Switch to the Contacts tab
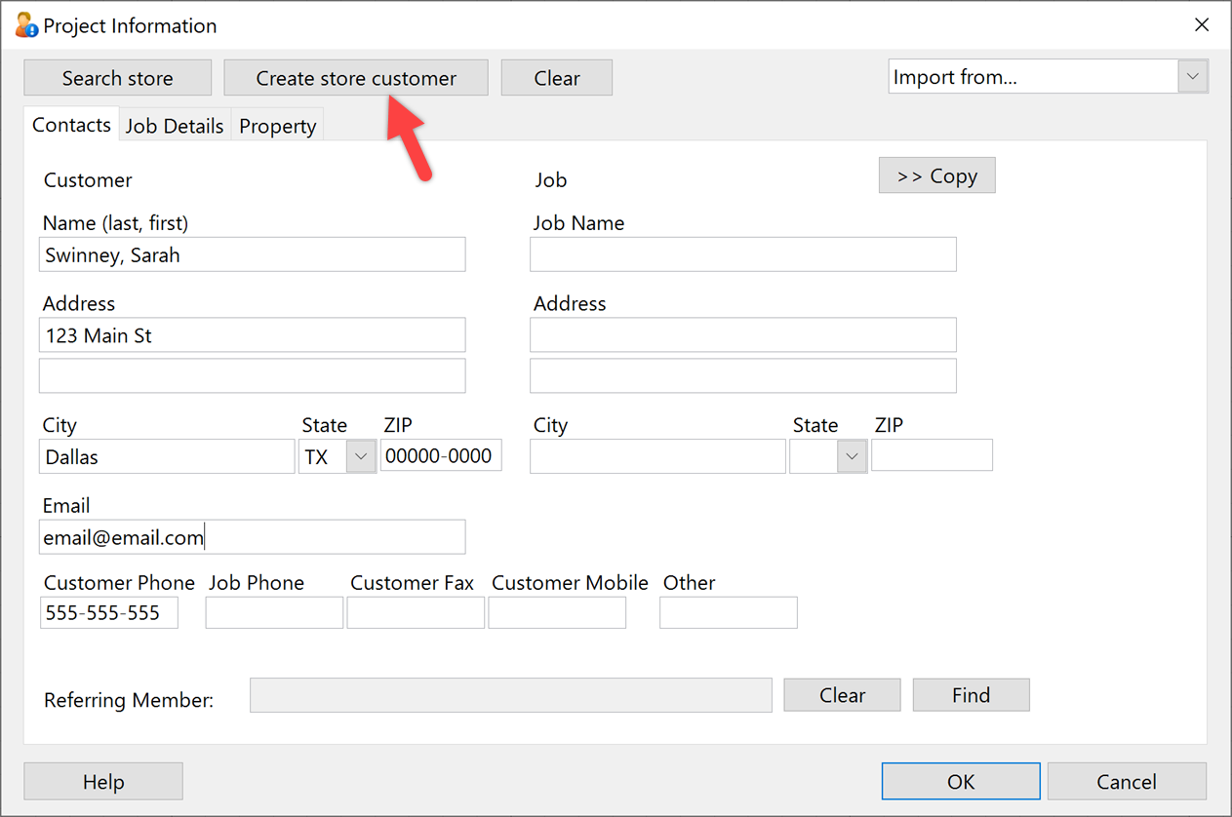The height and width of the screenshot is (817, 1232). 71,125
